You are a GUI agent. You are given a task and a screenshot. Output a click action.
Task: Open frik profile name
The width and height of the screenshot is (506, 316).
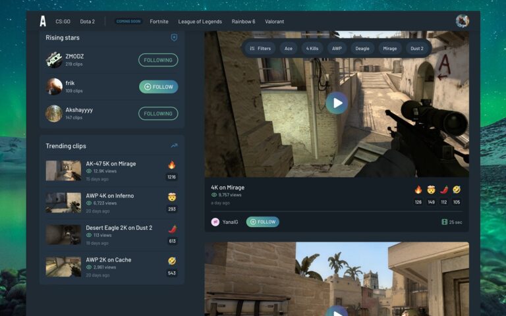coord(70,83)
